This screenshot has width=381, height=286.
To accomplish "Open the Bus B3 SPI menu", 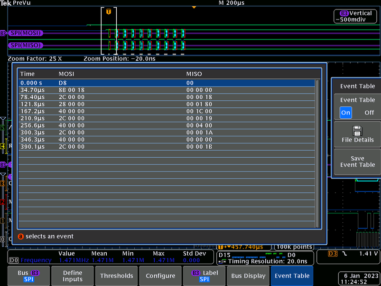I will (x=28, y=276).
